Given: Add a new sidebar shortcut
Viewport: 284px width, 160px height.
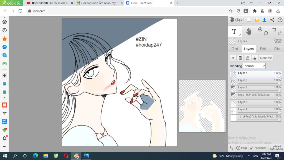Looking at the screenshot, I should click(x=4, y=76).
